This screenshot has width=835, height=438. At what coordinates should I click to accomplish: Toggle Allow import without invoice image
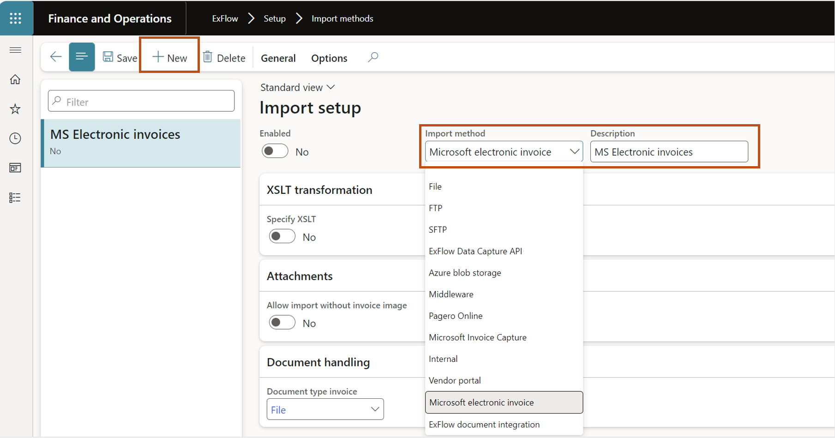point(282,323)
